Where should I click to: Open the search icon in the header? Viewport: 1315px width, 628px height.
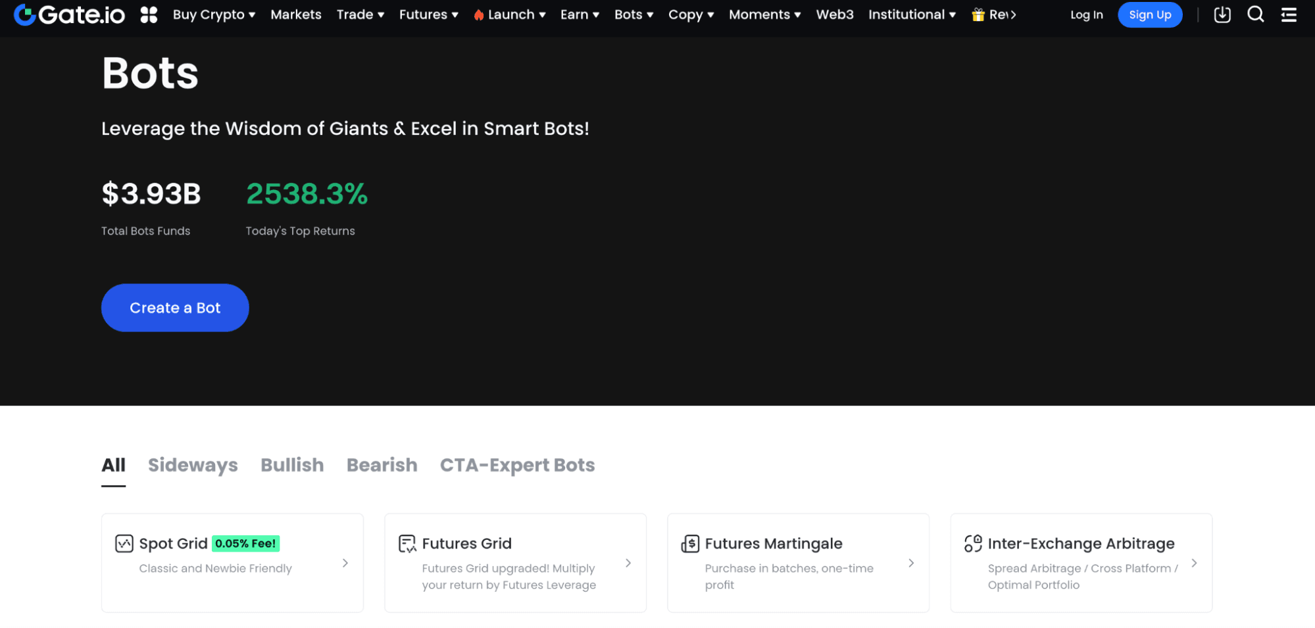(x=1255, y=14)
